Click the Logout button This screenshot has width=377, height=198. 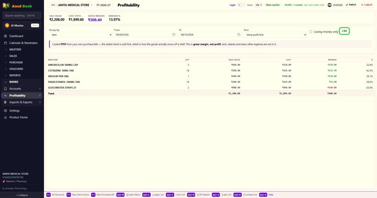pos(367,5)
